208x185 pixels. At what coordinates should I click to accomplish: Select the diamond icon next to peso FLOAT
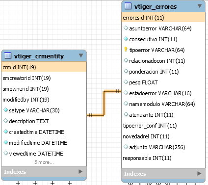[x=126, y=82]
